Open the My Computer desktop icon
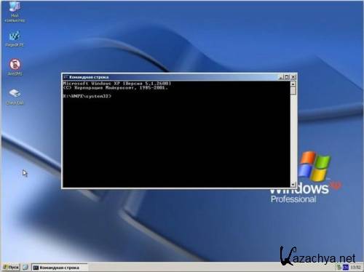 pyautogui.click(x=15, y=12)
